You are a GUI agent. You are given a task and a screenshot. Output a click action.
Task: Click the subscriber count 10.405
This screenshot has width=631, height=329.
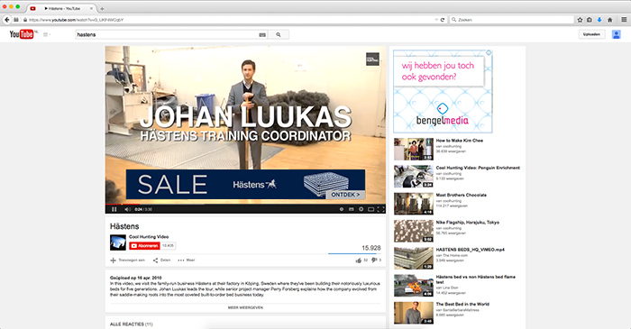click(x=168, y=246)
